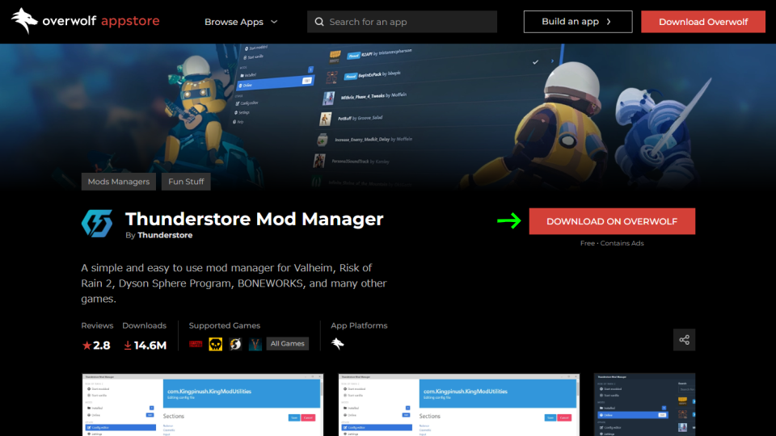Expand the Browse Apps dropdown
The image size is (776, 436).
click(x=241, y=22)
